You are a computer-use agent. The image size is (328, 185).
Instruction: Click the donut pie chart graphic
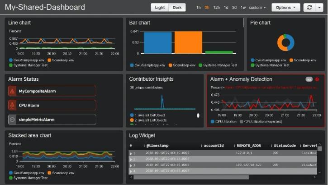coord(286,42)
